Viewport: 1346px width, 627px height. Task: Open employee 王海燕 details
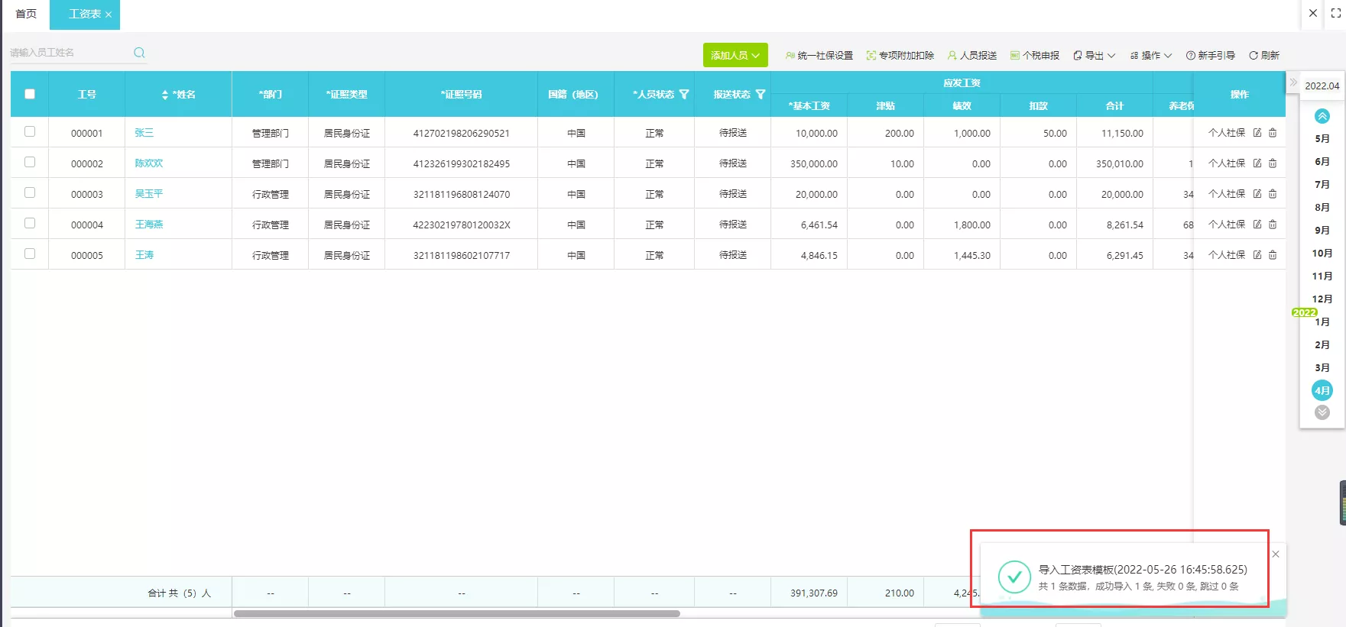[x=149, y=225]
